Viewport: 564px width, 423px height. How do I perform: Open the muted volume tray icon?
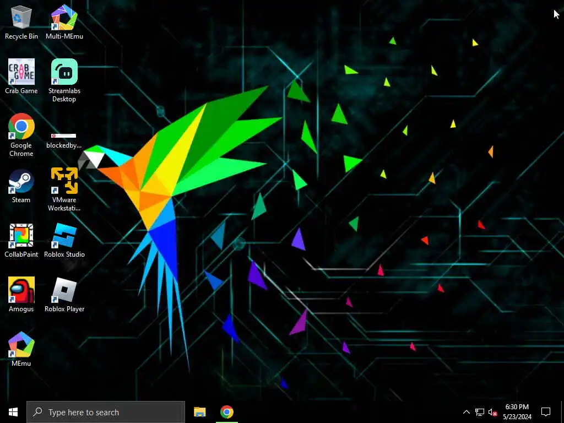(x=493, y=412)
